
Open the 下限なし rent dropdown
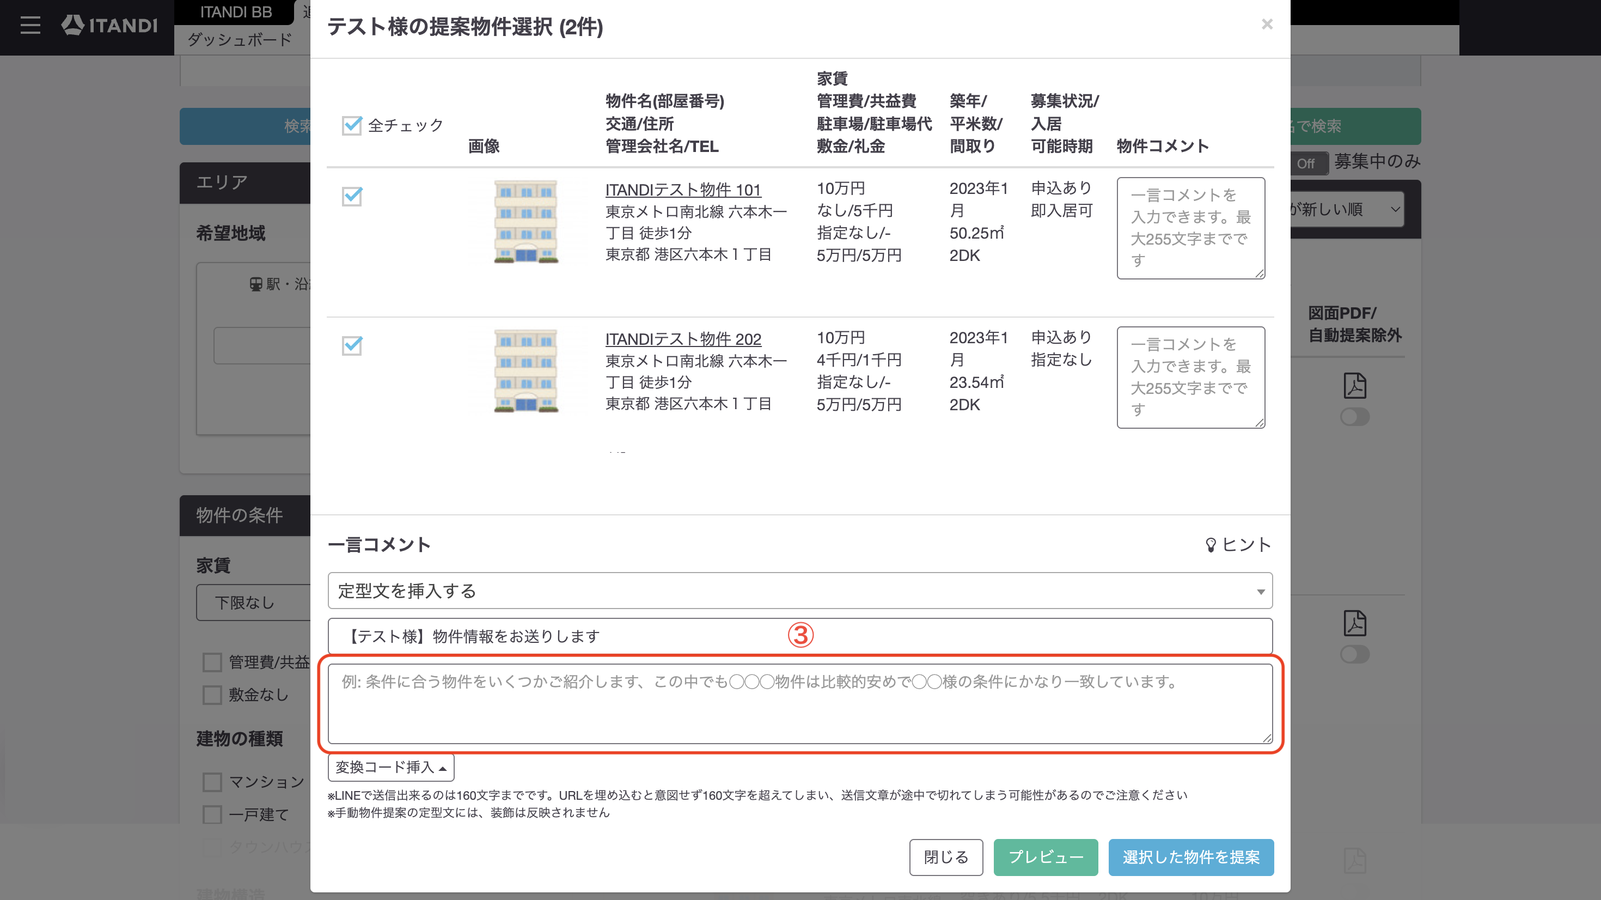click(254, 603)
